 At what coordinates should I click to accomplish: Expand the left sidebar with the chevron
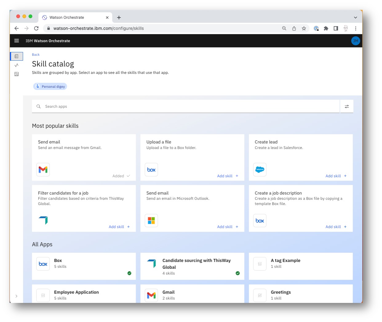point(16,296)
